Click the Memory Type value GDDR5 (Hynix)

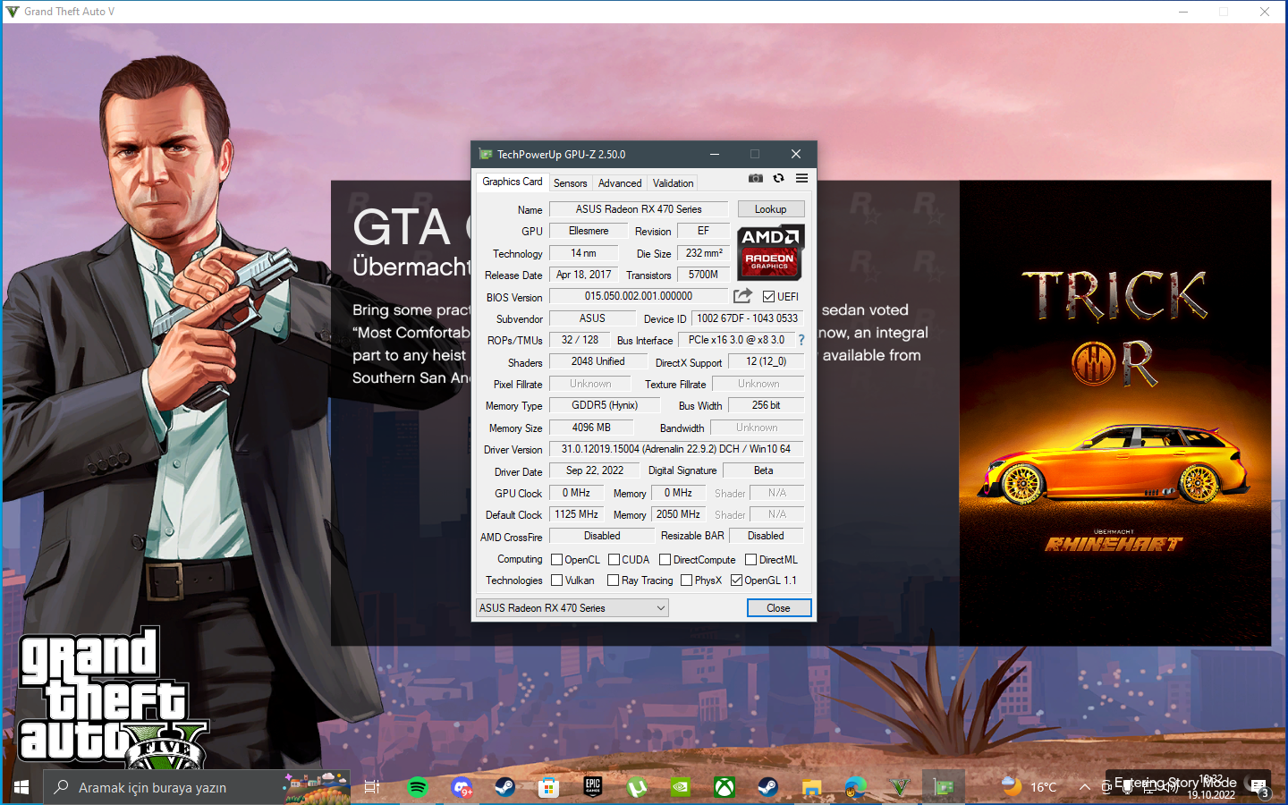605,405
